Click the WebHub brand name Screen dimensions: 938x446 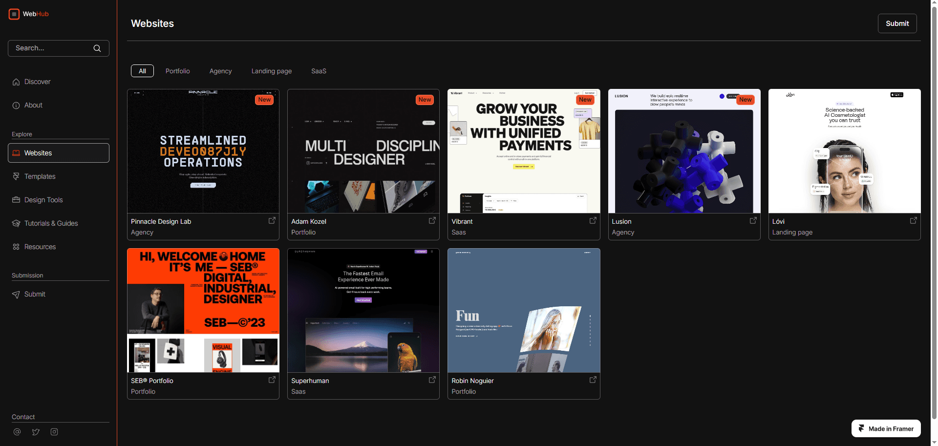point(36,14)
